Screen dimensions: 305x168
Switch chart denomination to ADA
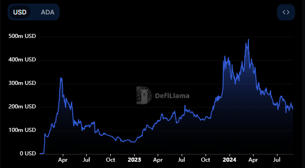(47, 12)
